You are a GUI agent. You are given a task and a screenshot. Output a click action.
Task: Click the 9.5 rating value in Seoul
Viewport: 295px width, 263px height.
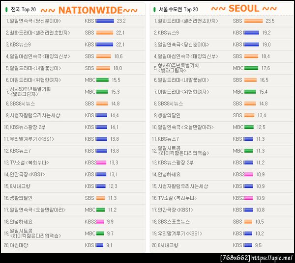pyautogui.click(x=258, y=245)
